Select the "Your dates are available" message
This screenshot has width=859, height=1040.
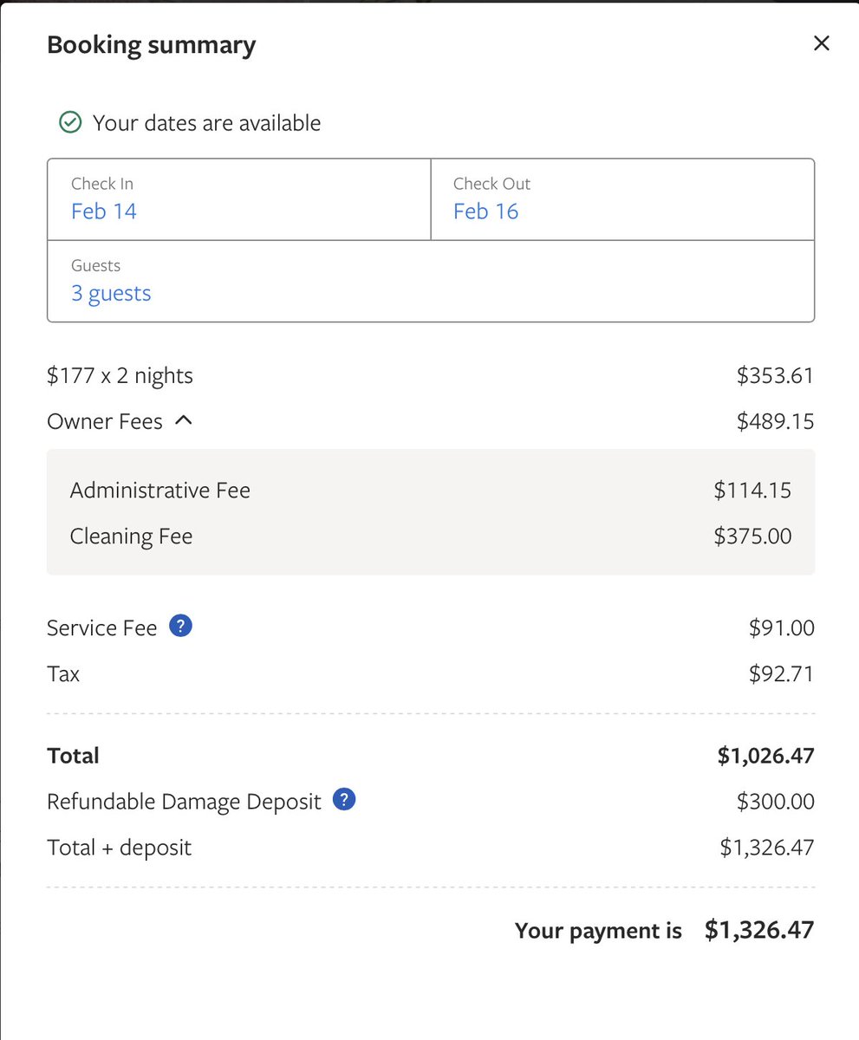click(206, 123)
